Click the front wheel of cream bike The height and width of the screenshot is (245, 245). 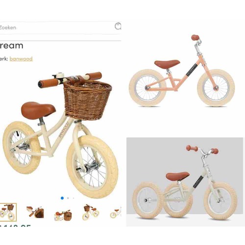pyautogui.click(x=92, y=167)
